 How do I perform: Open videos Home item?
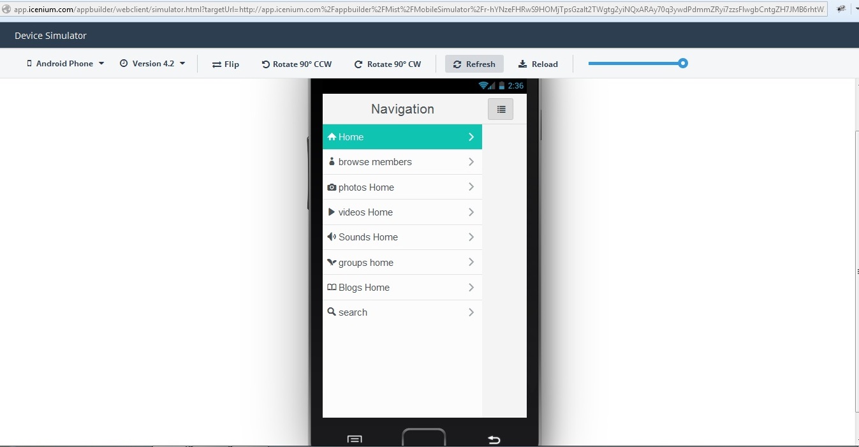coord(402,212)
